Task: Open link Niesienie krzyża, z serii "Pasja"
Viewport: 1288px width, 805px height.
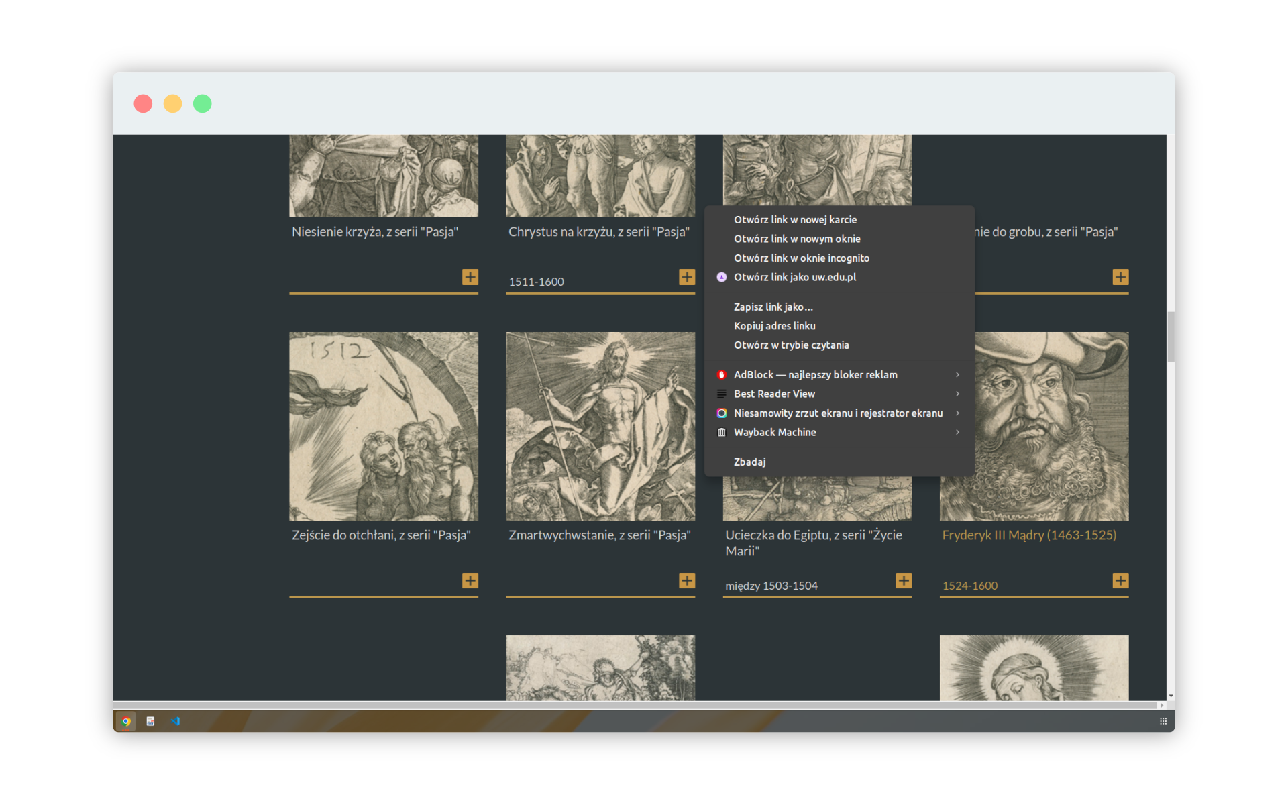Action: pos(375,232)
